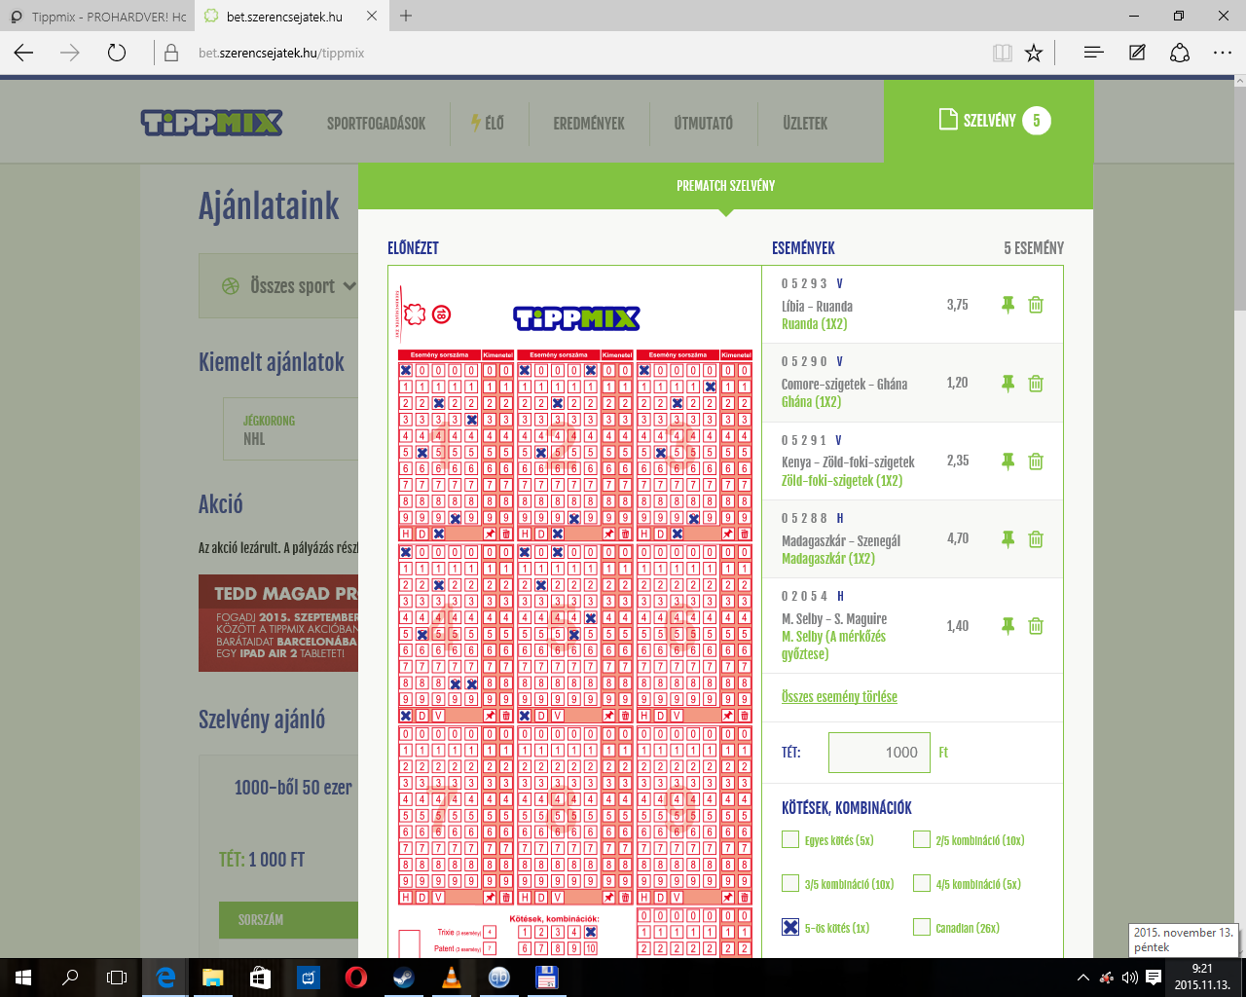Go to Élő live betting
The width and height of the screenshot is (1246, 997).
488,123
